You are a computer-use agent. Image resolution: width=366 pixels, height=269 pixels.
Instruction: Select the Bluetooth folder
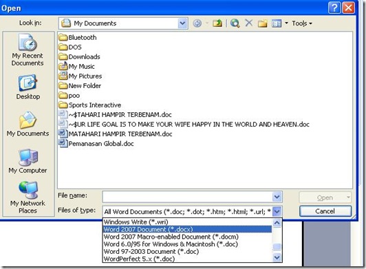[x=78, y=37]
